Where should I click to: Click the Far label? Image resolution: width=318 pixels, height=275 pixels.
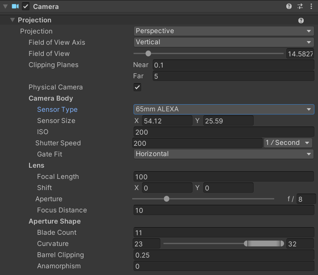(138, 76)
